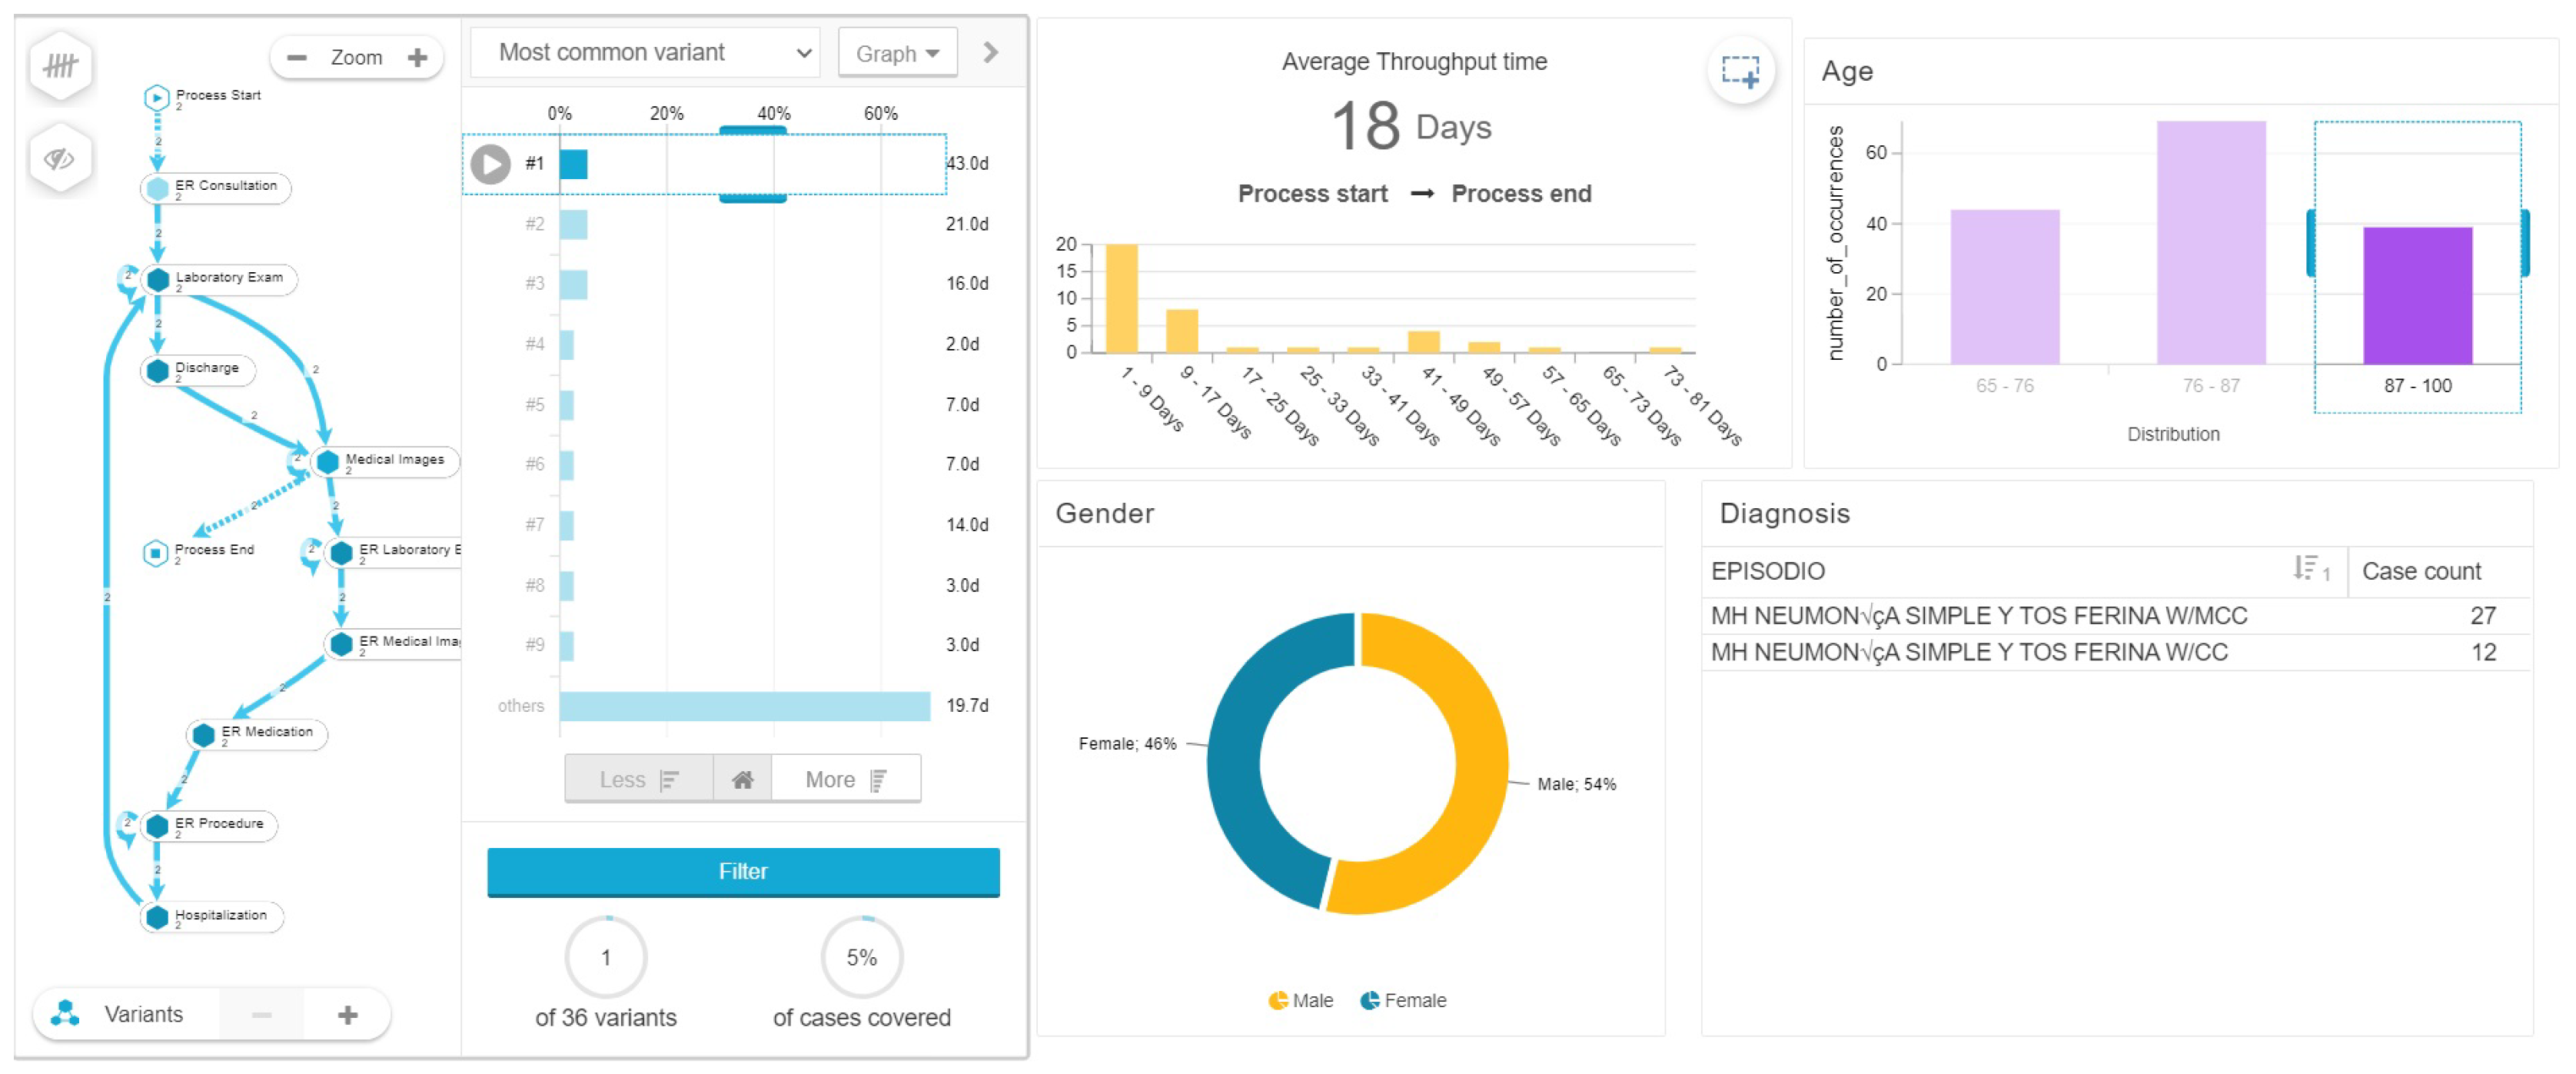
Task: Play variant #1 animation
Action: click(x=490, y=164)
